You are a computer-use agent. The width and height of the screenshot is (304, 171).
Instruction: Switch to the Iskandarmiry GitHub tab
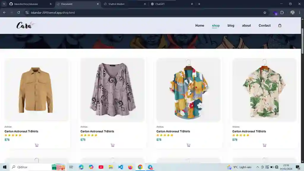pos(31,4)
